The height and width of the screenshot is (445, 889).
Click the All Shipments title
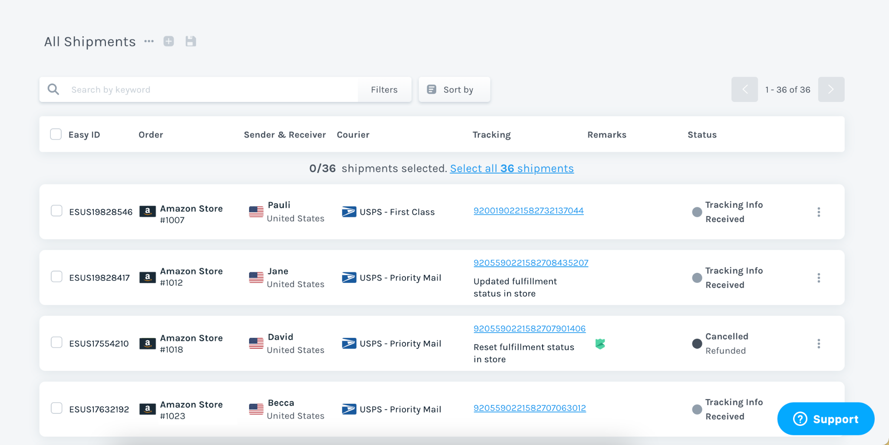click(x=90, y=42)
